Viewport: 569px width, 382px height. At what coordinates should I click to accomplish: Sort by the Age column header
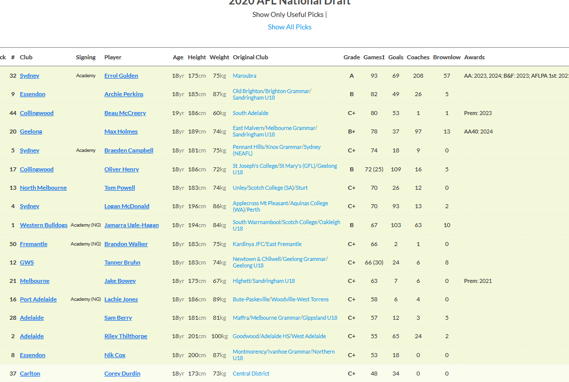pos(178,57)
